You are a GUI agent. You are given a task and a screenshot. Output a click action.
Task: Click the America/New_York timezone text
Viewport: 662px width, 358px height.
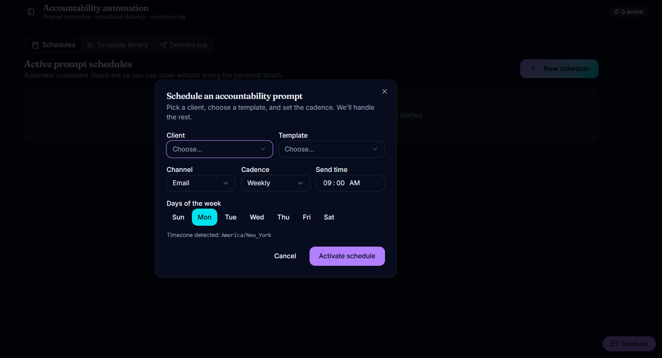tap(246, 235)
